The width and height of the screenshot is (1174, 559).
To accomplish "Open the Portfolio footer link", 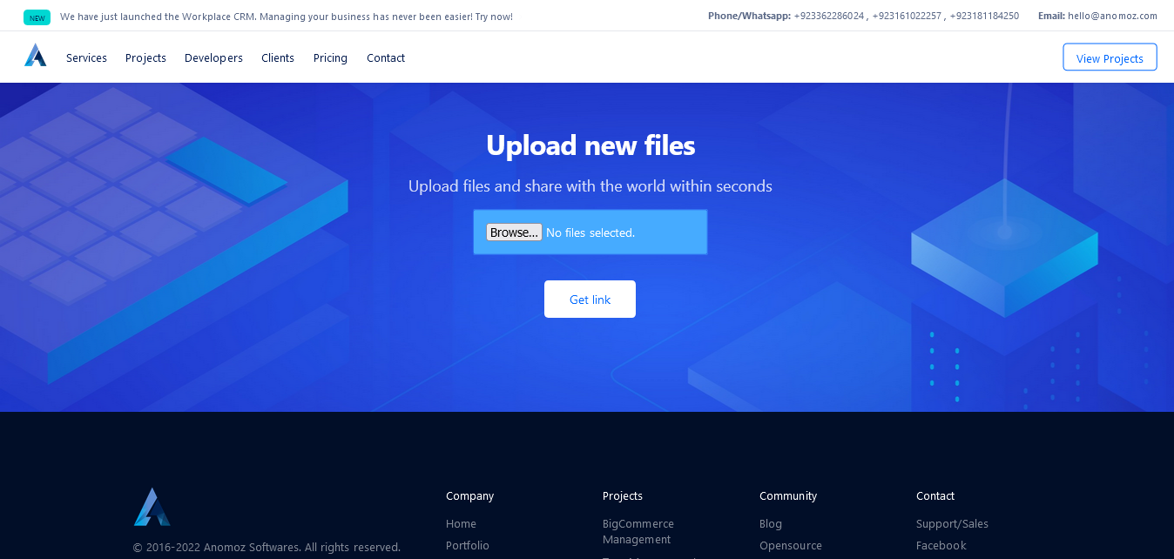I will point(468,545).
